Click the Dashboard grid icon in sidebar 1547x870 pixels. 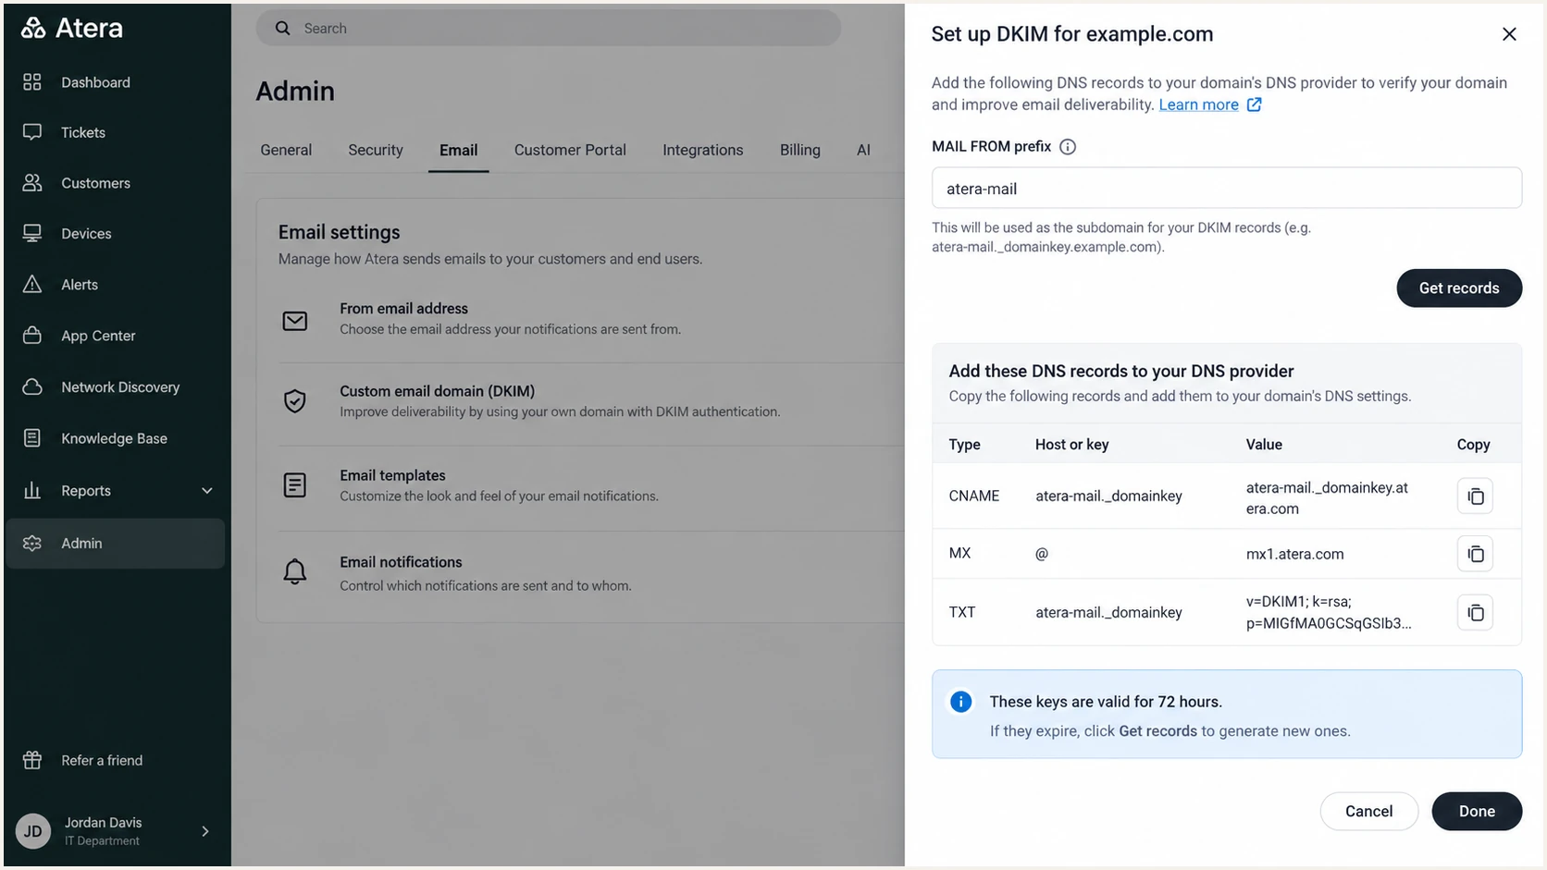32,82
